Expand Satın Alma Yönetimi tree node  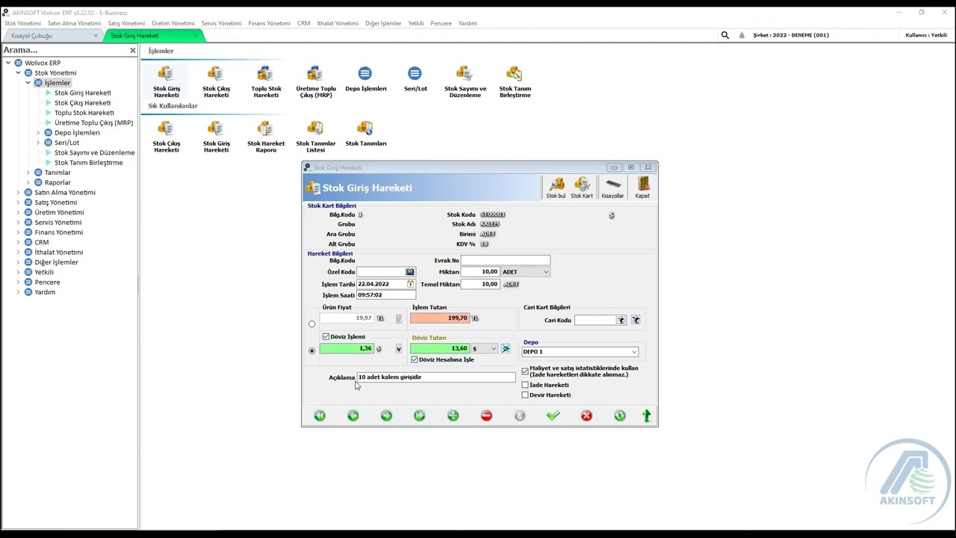coord(18,192)
